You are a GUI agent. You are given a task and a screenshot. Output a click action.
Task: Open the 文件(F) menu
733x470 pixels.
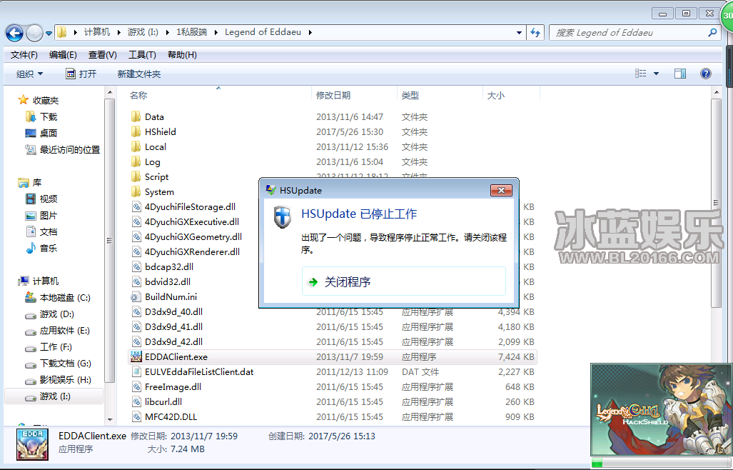24,55
